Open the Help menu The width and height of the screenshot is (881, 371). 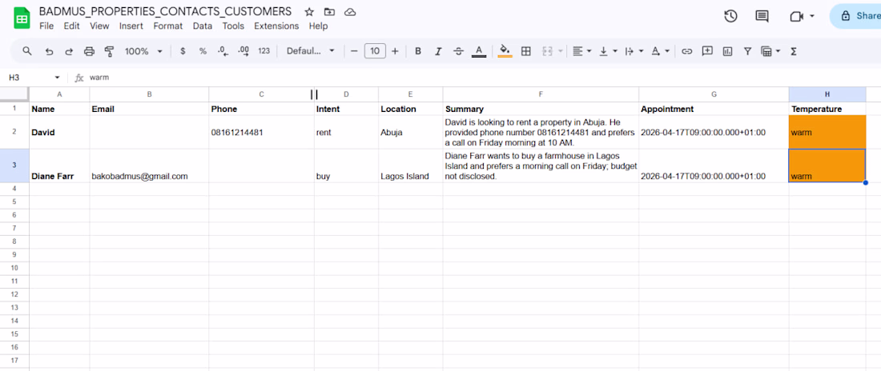click(318, 26)
